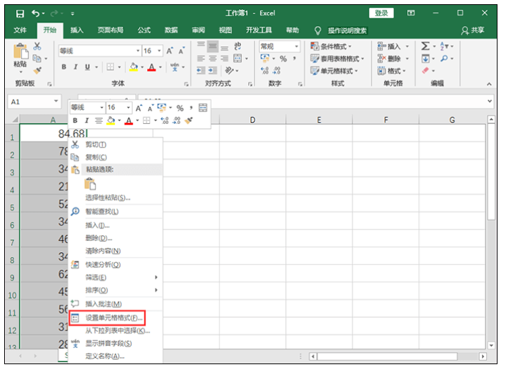The width and height of the screenshot is (508, 367).
Task: Toggle align left in ribbon
Action: (x=201, y=58)
